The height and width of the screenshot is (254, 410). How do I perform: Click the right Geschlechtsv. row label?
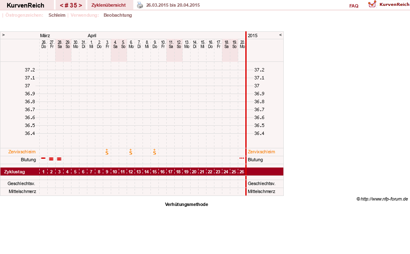pos(262,183)
